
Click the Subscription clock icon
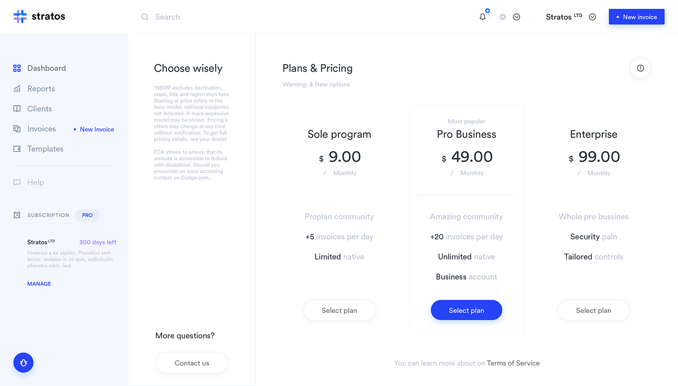click(x=17, y=215)
